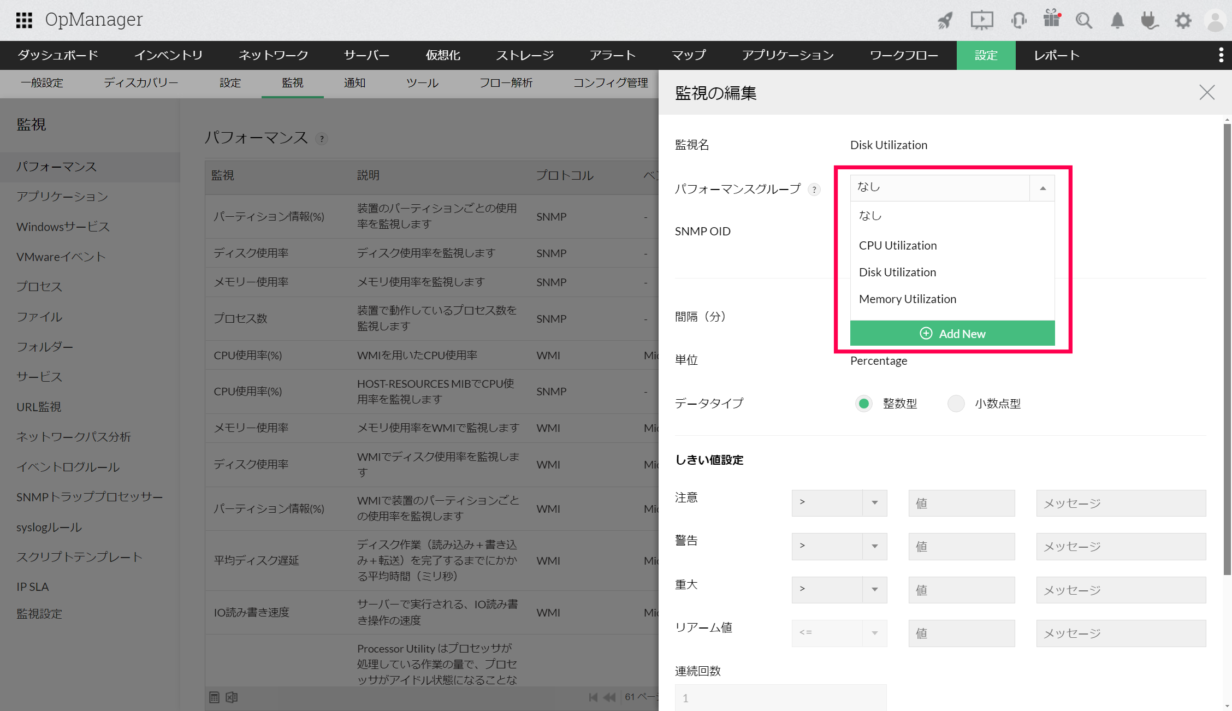Screen dimensions: 1232x711
Task: Expand the 重大 threshold operator dropdown
Action: pyautogui.click(x=839, y=589)
